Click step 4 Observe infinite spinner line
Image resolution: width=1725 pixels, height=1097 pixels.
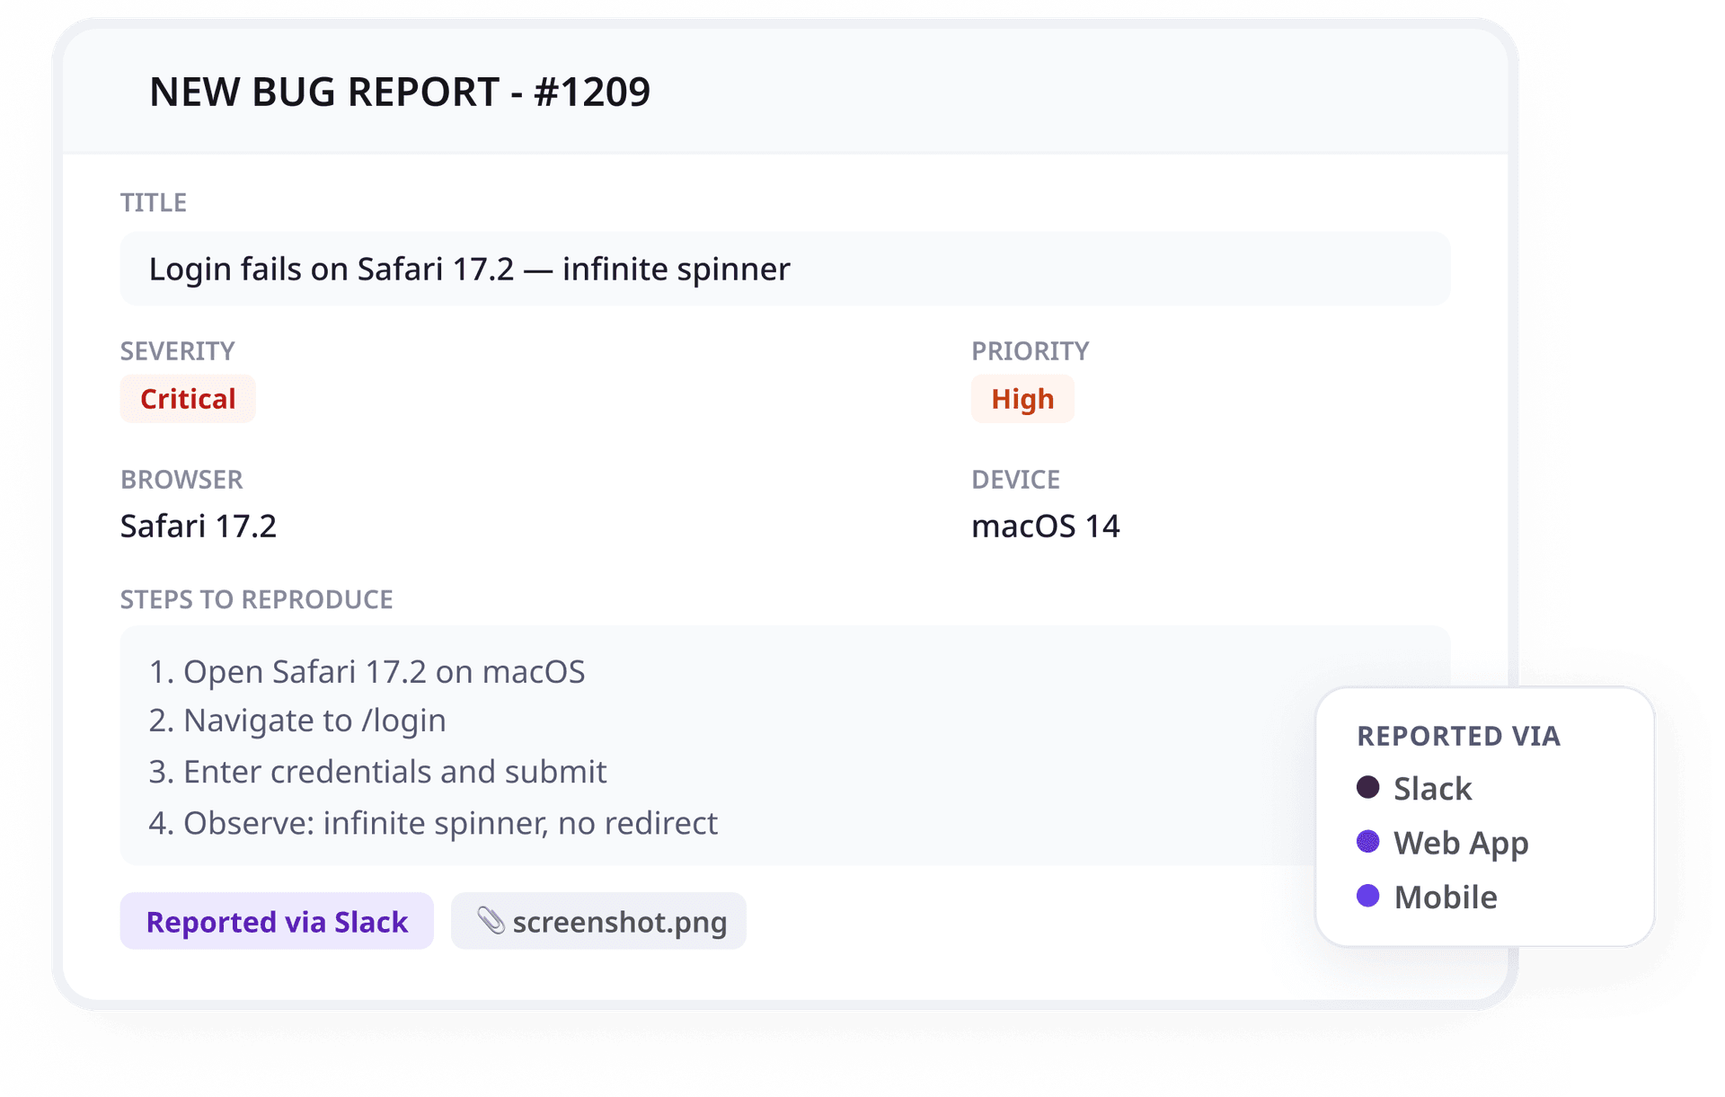[433, 823]
